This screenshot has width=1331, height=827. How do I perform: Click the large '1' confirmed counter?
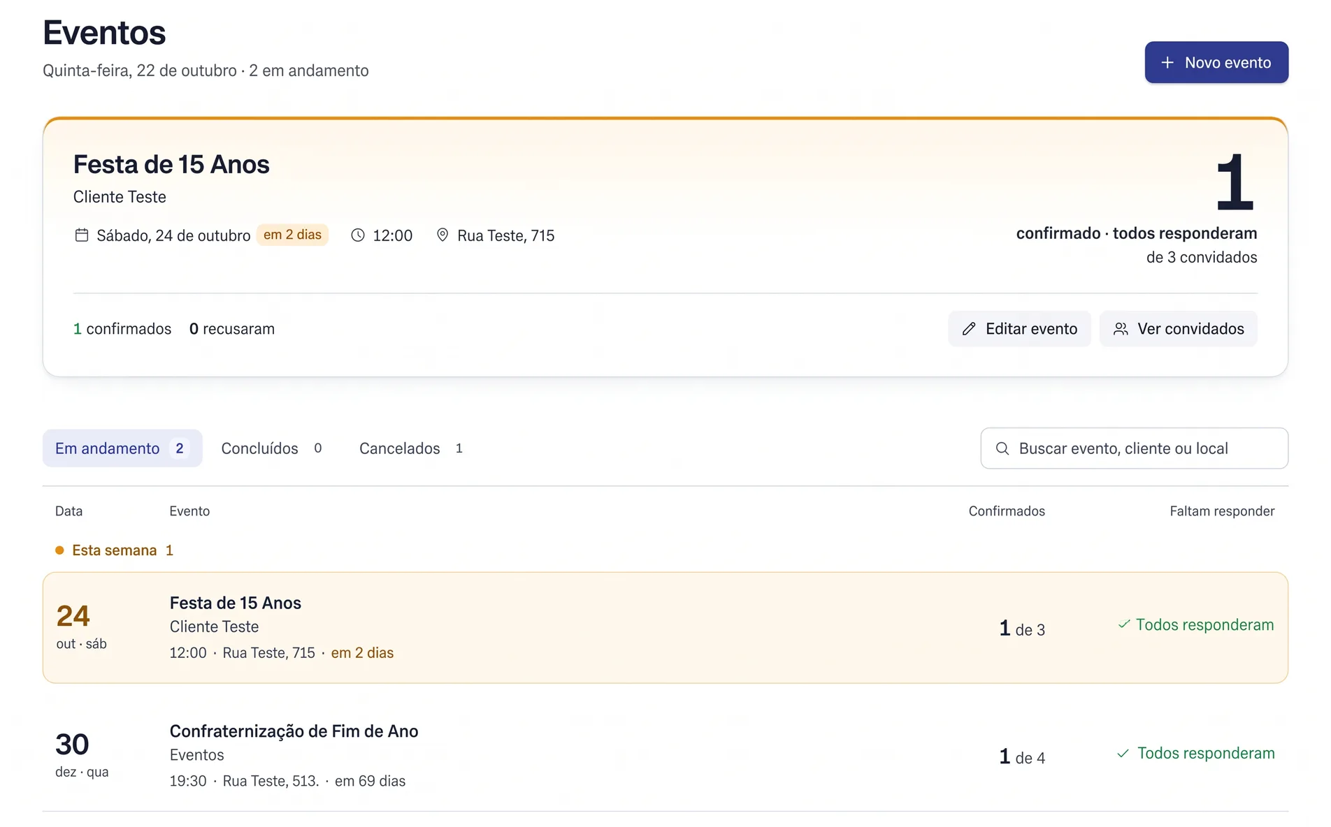tap(1235, 182)
